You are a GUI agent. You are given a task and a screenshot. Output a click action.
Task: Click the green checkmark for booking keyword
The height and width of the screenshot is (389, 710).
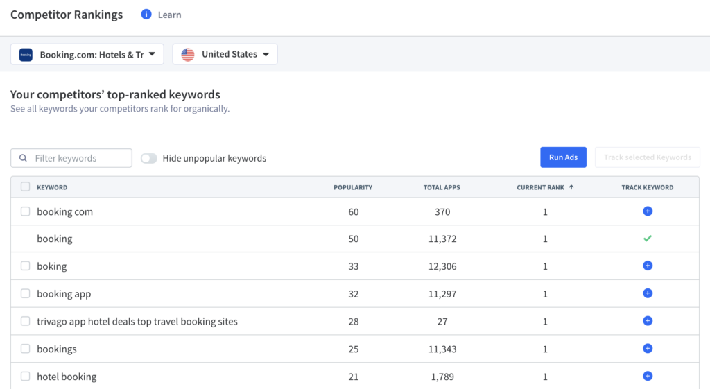coord(648,239)
